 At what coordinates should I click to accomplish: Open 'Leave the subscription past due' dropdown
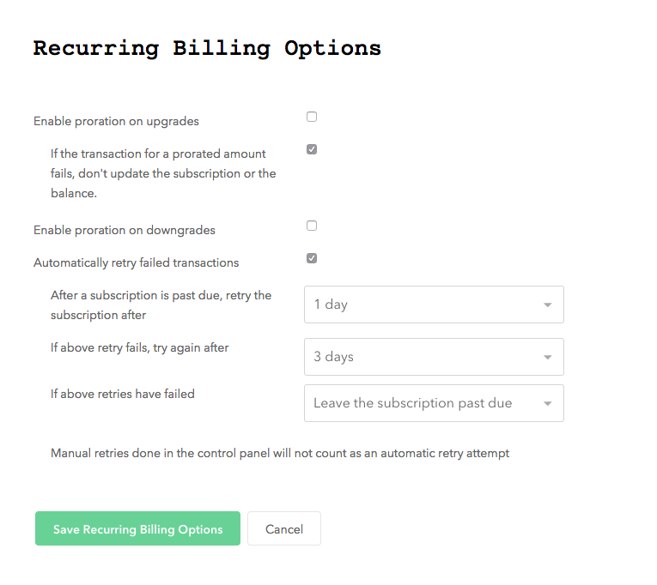(434, 403)
